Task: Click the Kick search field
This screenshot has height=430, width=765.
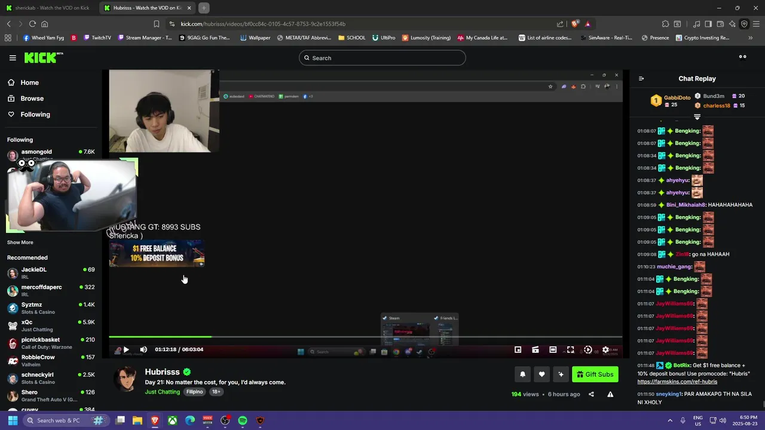Action: pos(382,58)
